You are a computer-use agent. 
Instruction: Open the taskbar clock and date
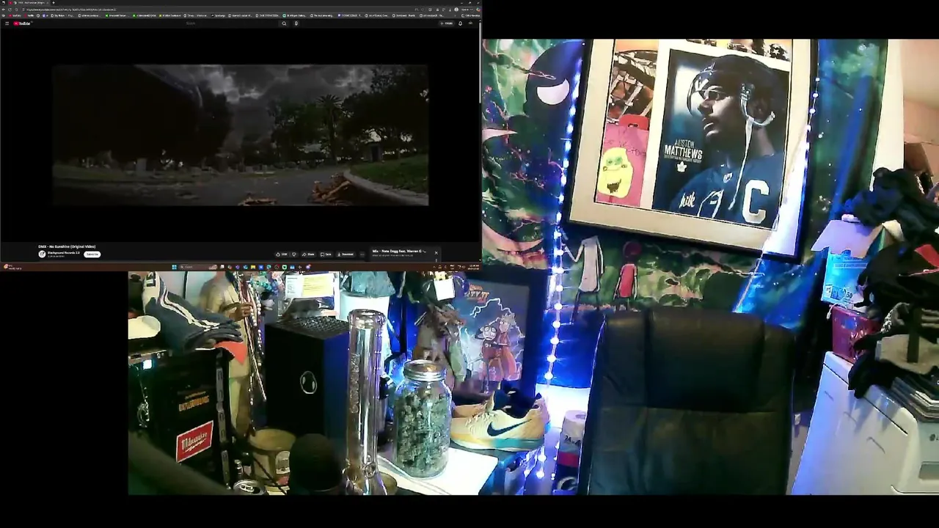point(472,267)
